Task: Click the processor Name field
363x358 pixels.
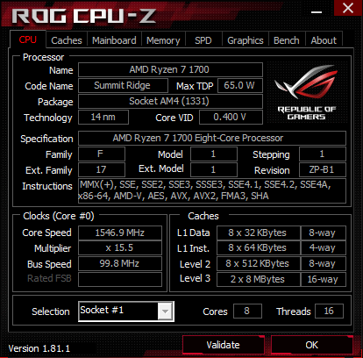Action: (170, 69)
